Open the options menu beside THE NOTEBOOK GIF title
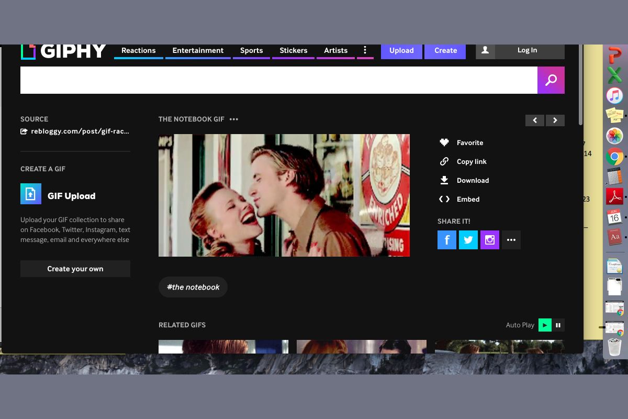Image resolution: width=628 pixels, height=419 pixels. click(233, 119)
